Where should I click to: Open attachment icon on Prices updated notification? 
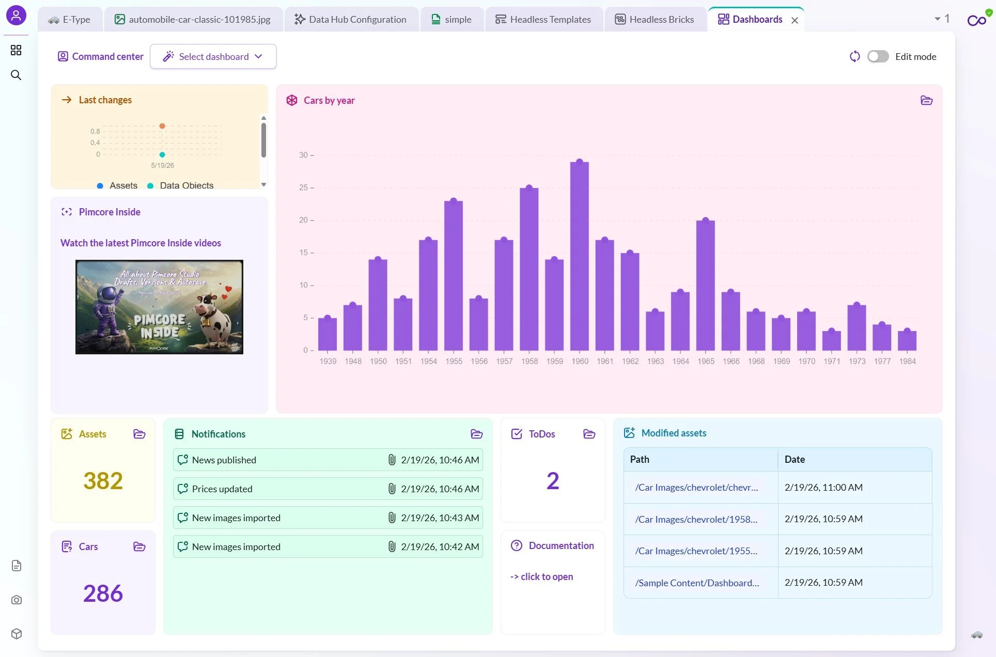point(392,489)
